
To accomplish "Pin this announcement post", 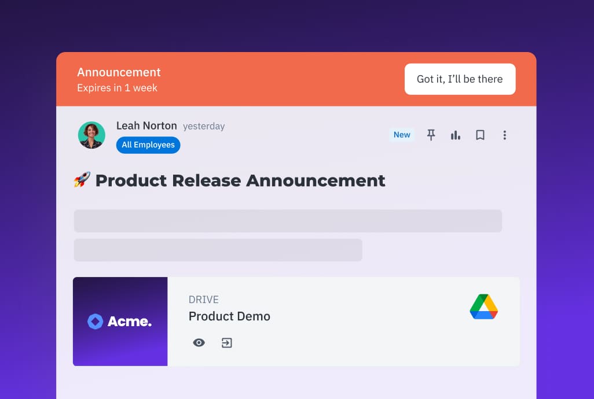I will coord(431,135).
